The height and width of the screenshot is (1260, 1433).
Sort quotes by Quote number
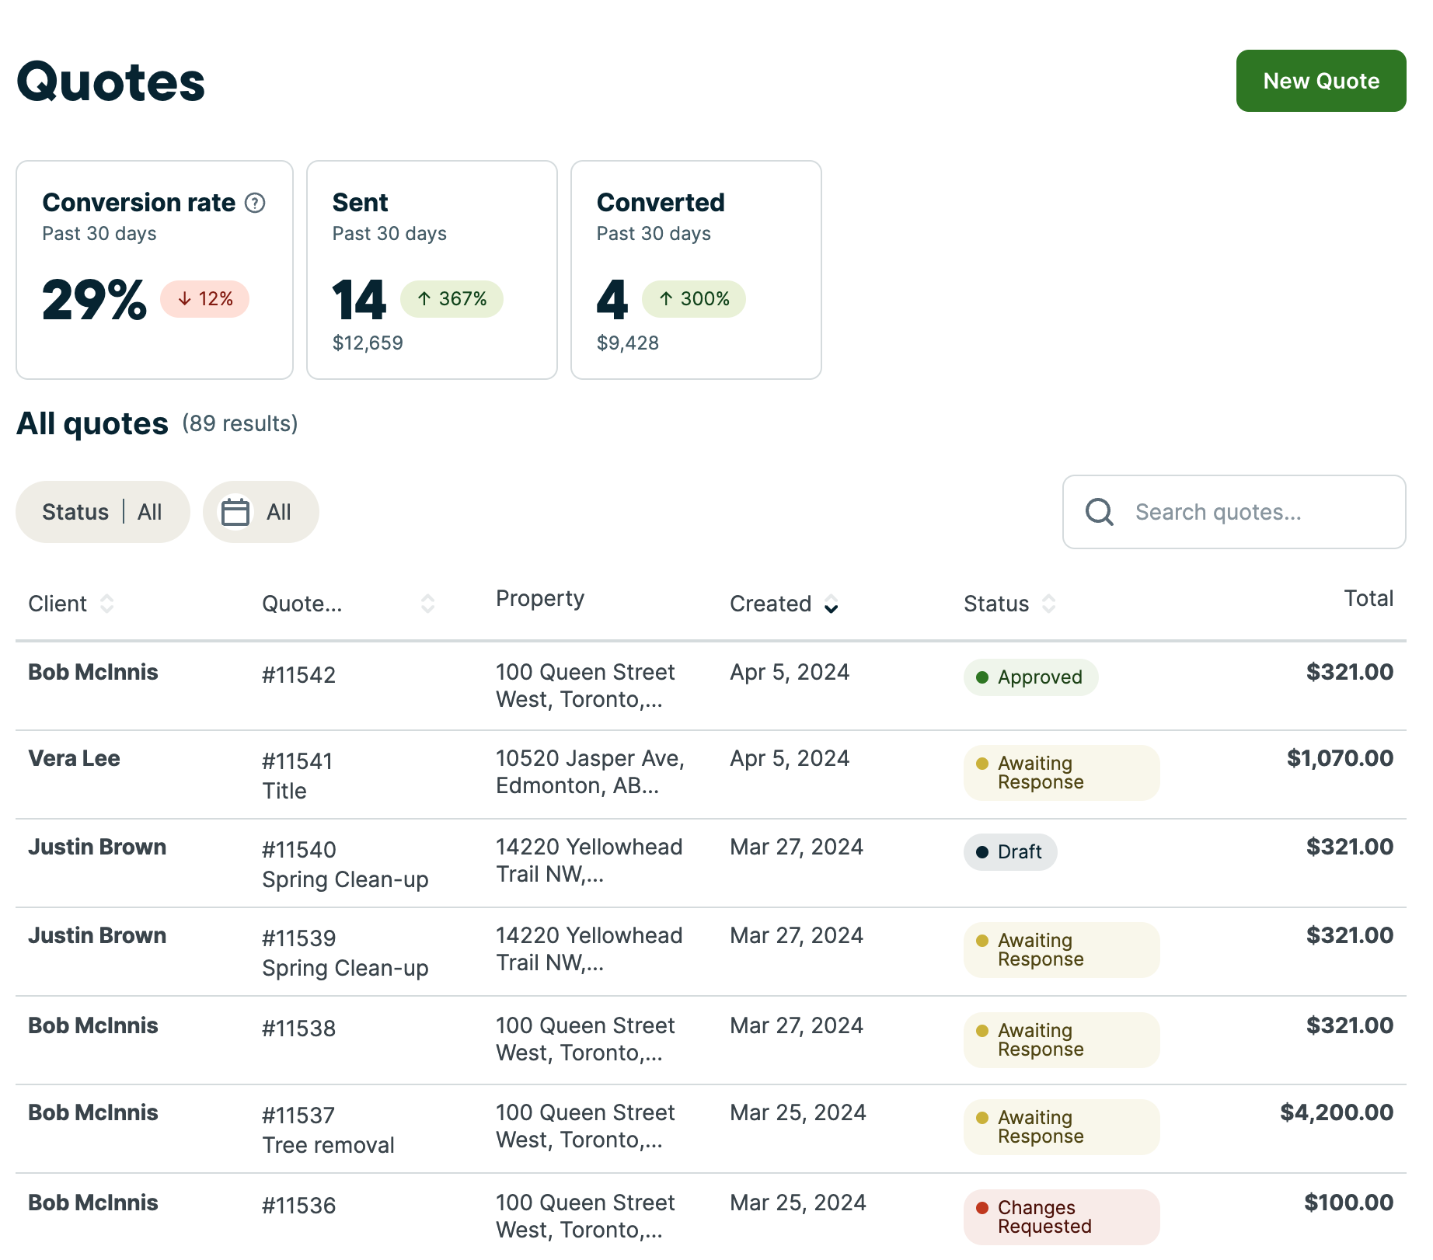tap(427, 604)
